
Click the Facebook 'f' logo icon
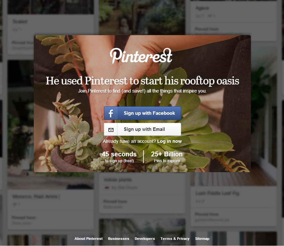(x=111, y=113)
